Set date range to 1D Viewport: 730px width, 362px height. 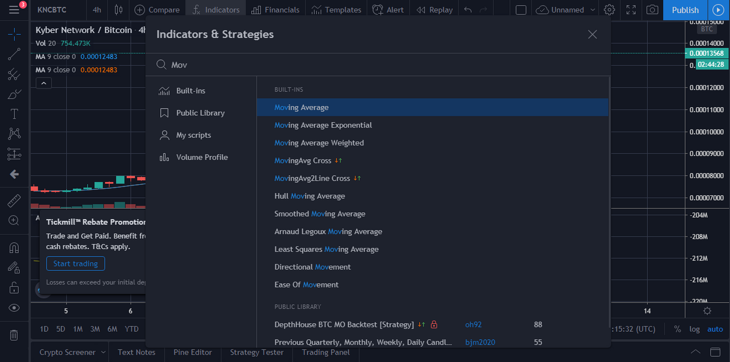(x=44, y=329)
